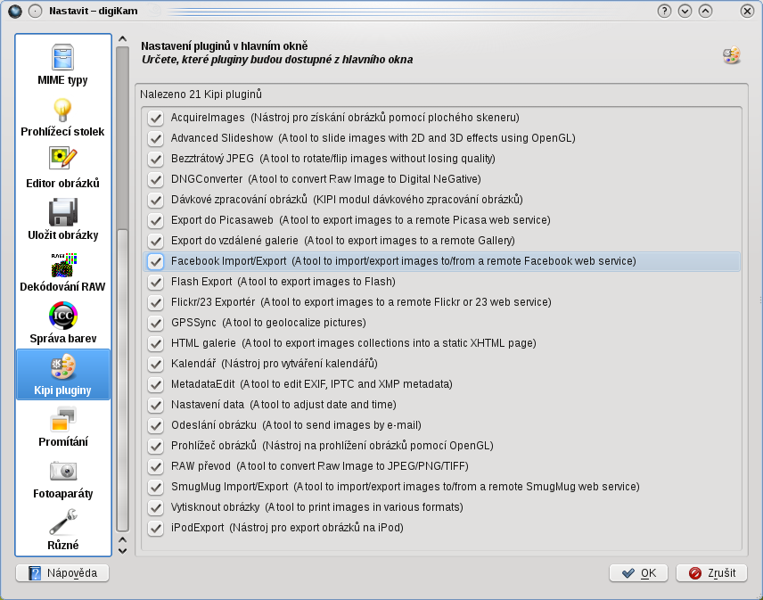Click the title bar help question mark

[664, 11]
